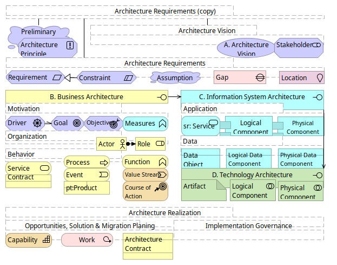
Task: Select the Assumption cloud element
Action: point(175,77)
